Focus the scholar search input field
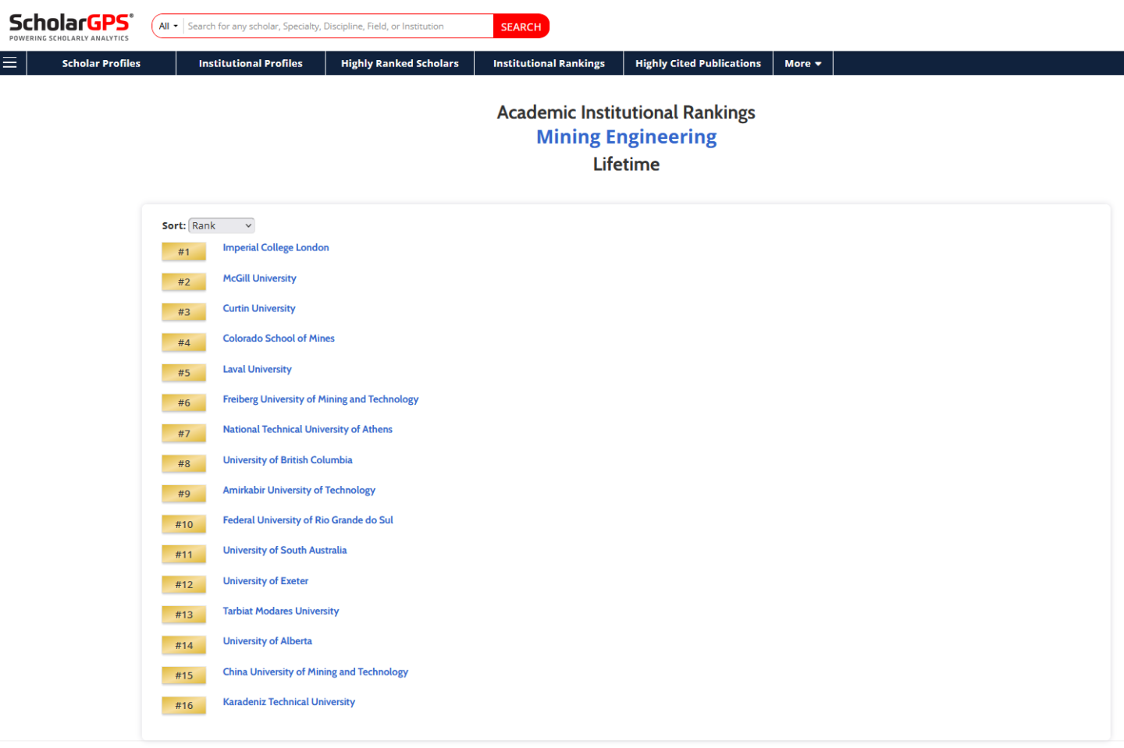1124x748 pixels. coord(338,27)
